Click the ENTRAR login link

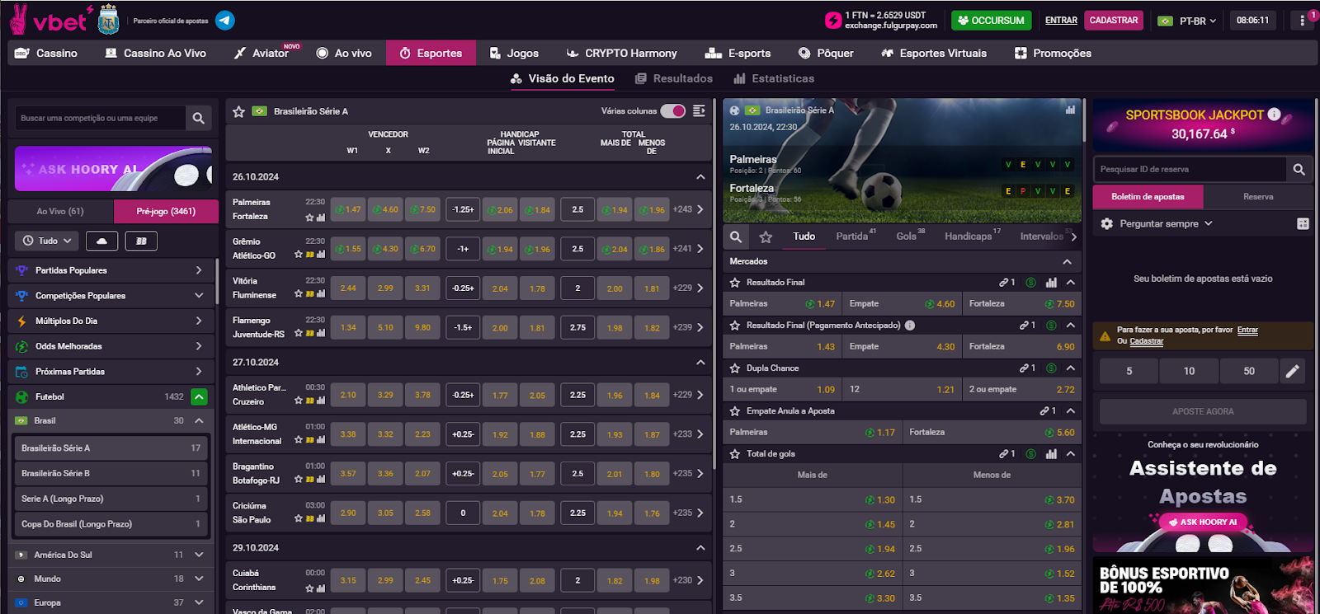click(1061, 21)
